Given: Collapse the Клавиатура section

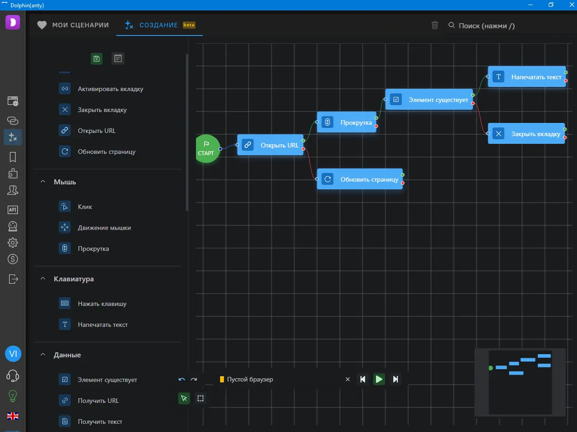Looking at the screenshot, I should coord(43,279).
